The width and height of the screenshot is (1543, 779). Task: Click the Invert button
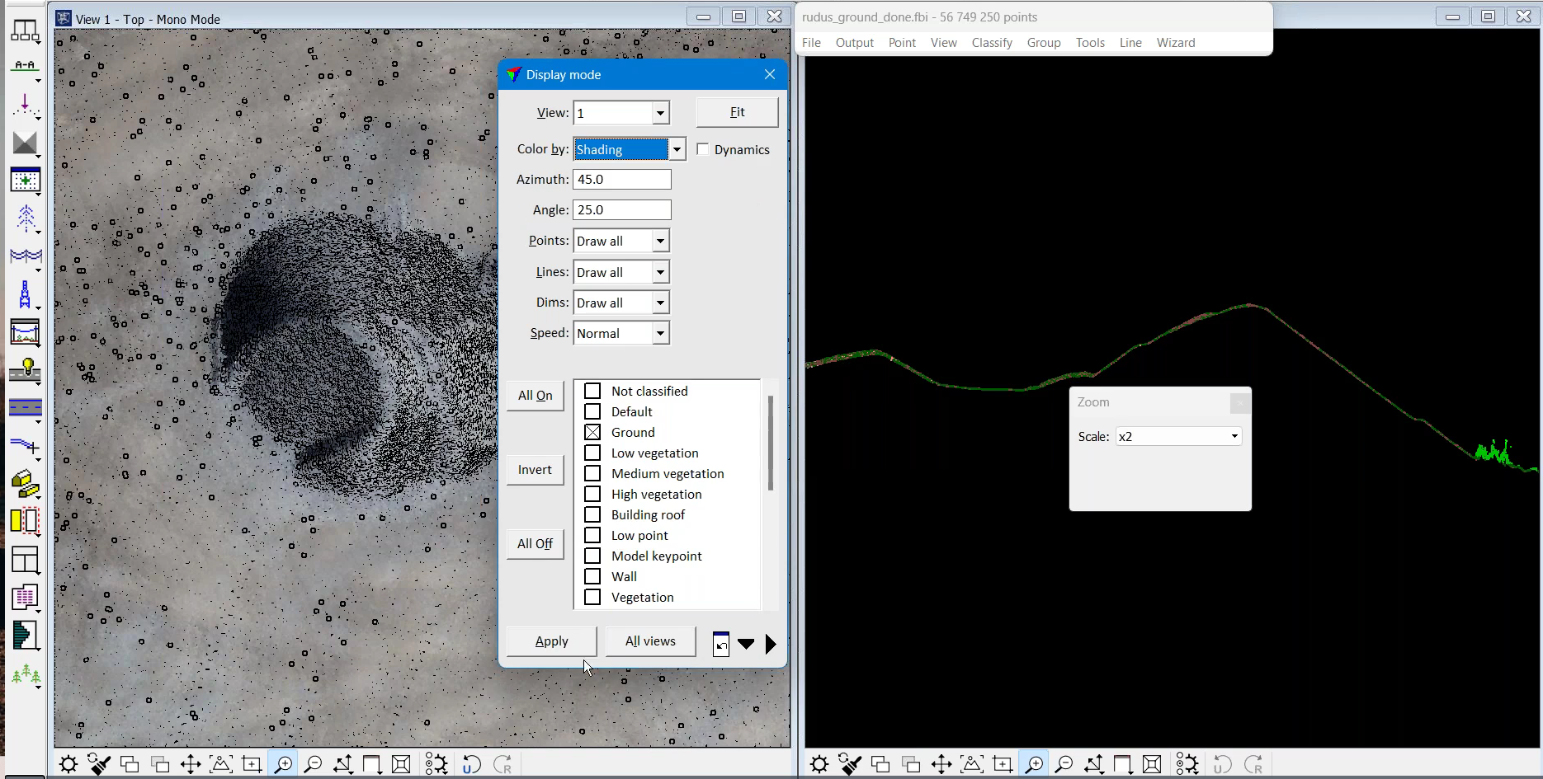535,470
